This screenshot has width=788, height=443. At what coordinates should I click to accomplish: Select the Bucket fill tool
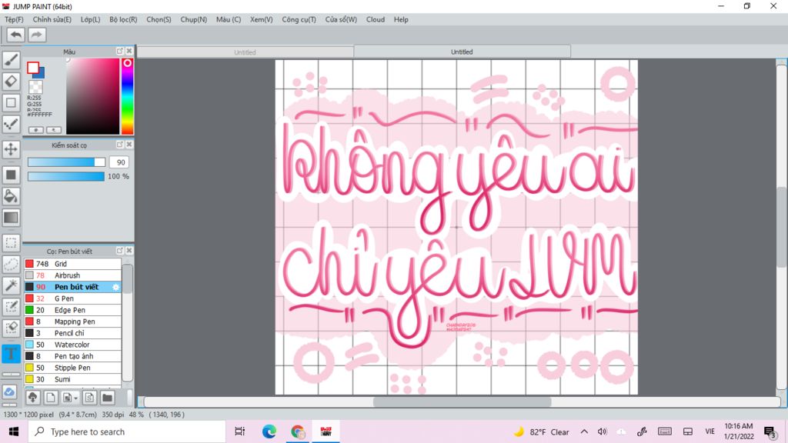(x=11, y=196)
